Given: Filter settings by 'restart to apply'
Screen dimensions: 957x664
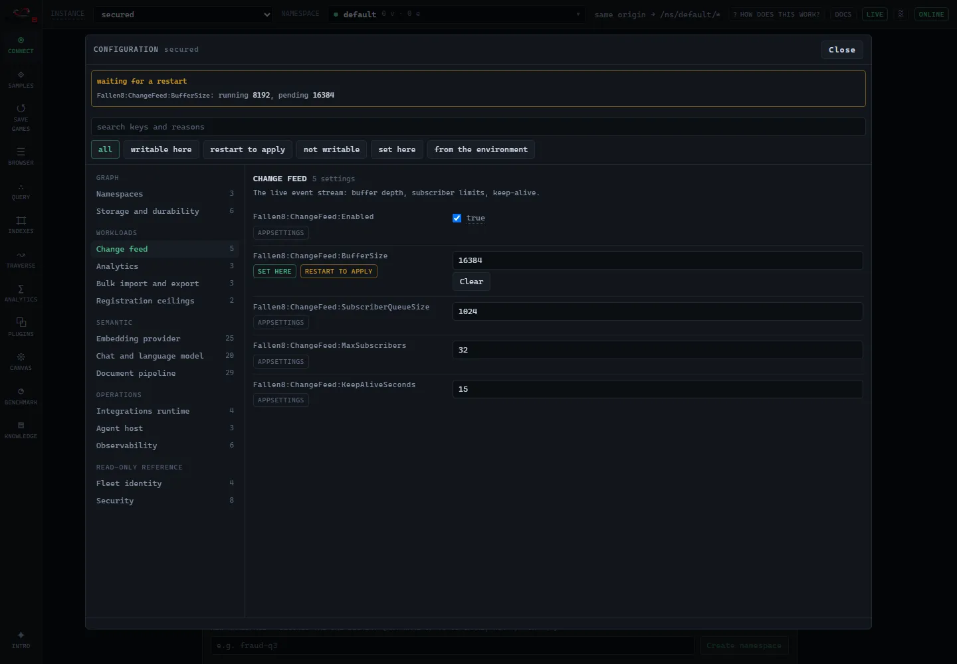Looking at the screenshot, I should pos(247,149).
